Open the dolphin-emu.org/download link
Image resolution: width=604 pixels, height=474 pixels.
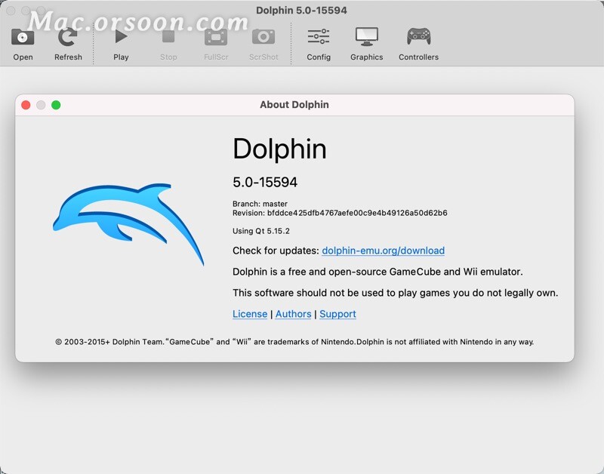coord(383,251)
